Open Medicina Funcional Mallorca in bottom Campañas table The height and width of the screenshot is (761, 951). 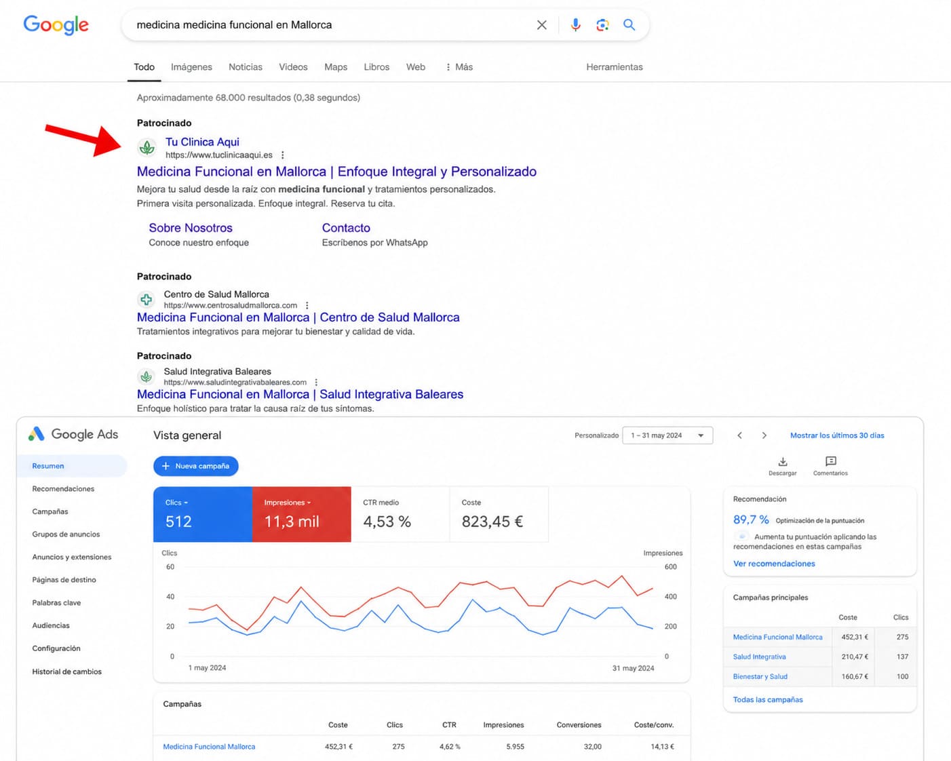coord(209,747)
